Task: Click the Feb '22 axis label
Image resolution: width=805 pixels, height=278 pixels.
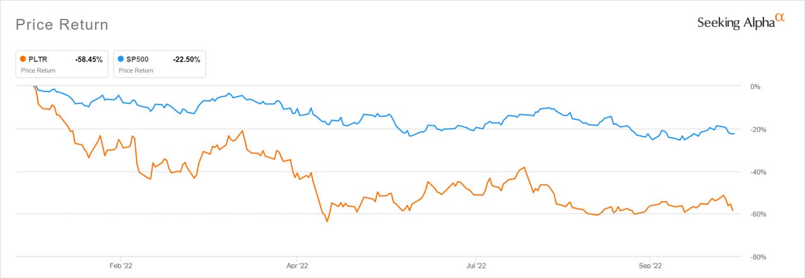Action: point(120,265)
